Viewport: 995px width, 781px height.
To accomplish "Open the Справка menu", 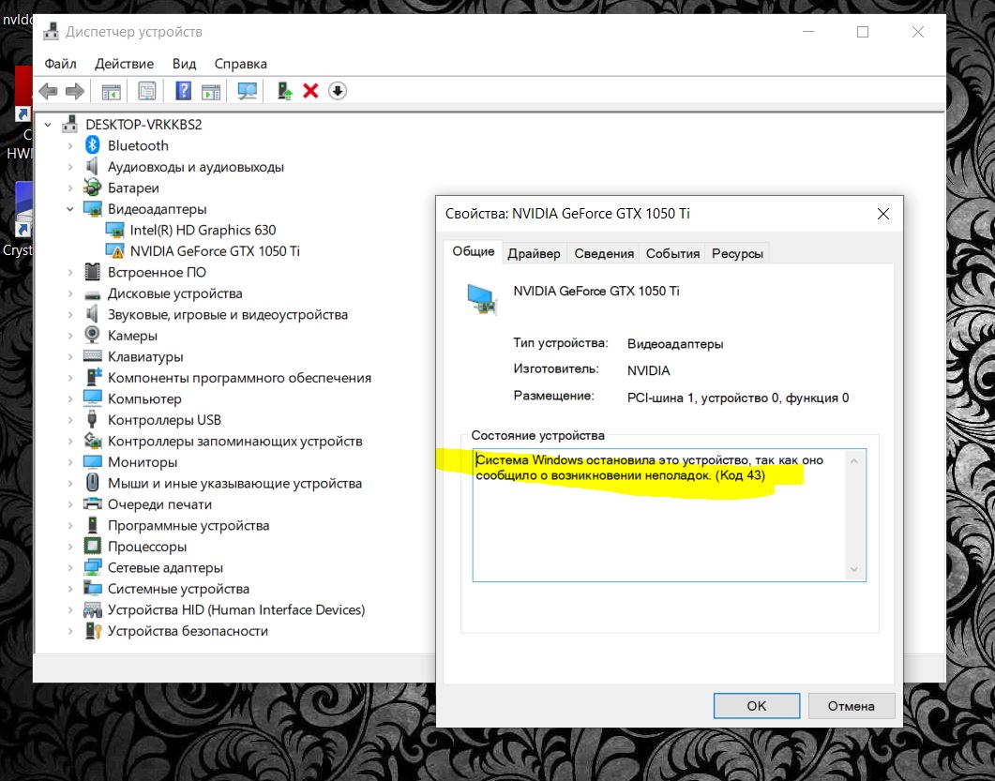I will [240, 64].
